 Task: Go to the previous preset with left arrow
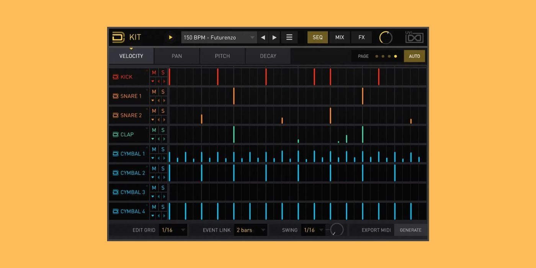pyautogui.click(x=263, y=38)
